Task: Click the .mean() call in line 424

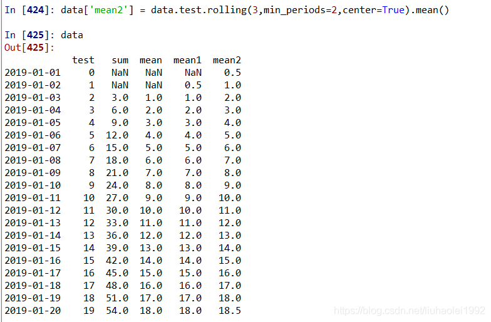Action: click(430, 10)
